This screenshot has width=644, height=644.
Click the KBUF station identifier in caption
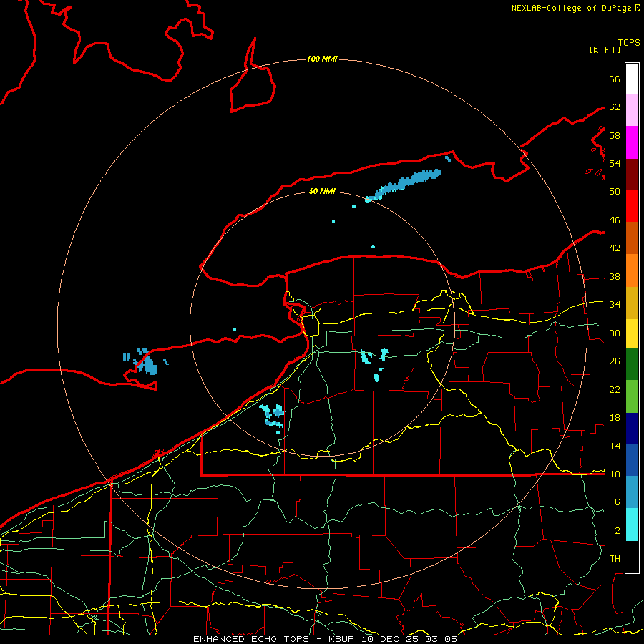coord(343,639)
